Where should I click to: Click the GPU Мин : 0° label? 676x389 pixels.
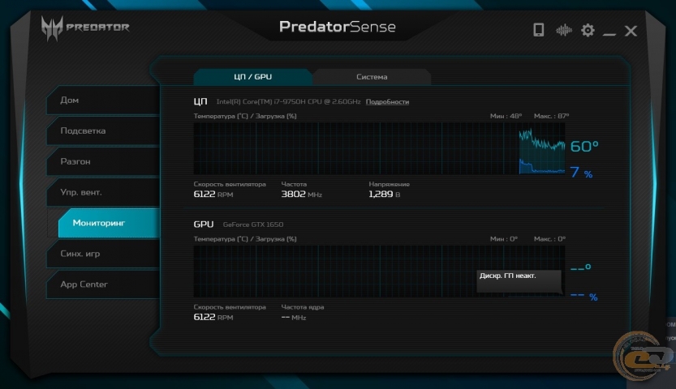[503, 239]
